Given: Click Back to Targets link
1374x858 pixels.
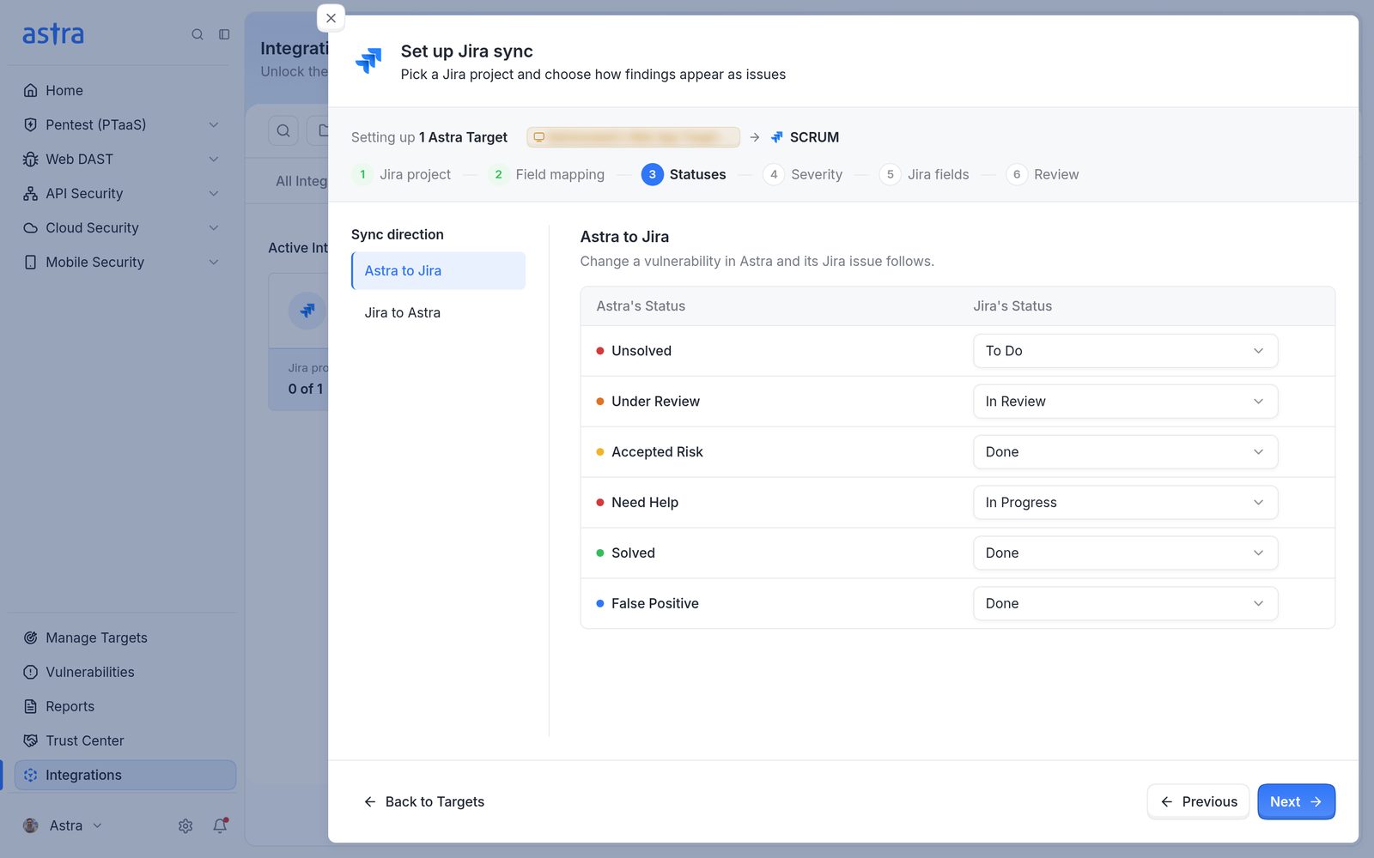Looking at the screenshot, I should (424, 801).
